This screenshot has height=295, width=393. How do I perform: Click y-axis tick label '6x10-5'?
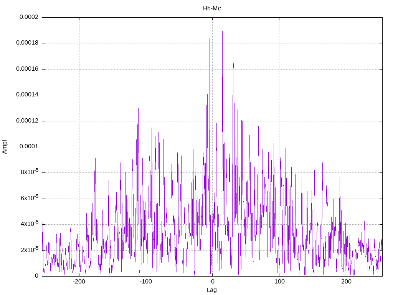tap(30, 198)
